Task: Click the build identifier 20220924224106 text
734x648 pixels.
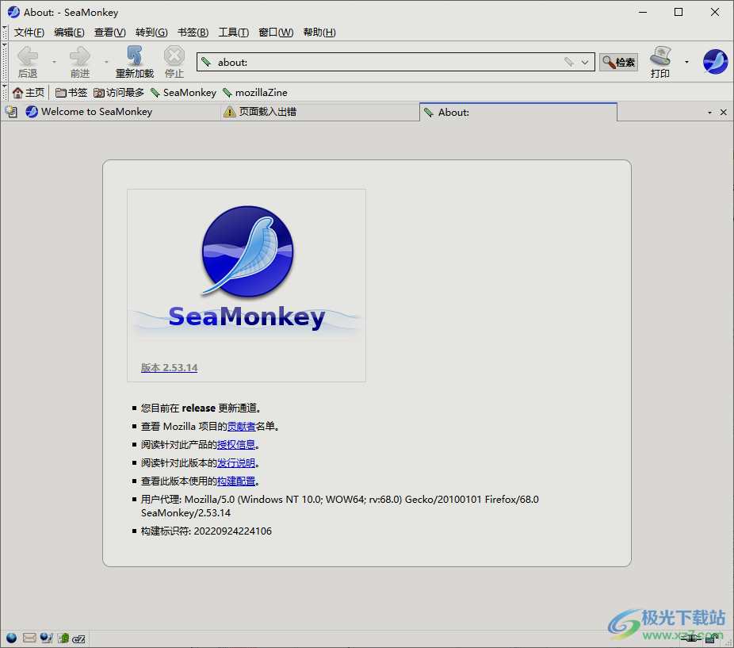Action: pos(233,531)
